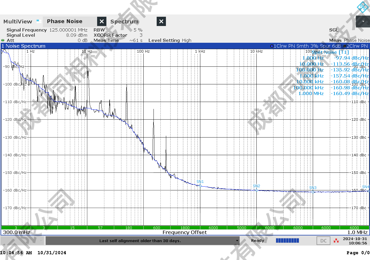The width and height of the screenshot is (370, 260).
Task: Click the blue measurement progress bar
Action: click(x=287, y=241)
